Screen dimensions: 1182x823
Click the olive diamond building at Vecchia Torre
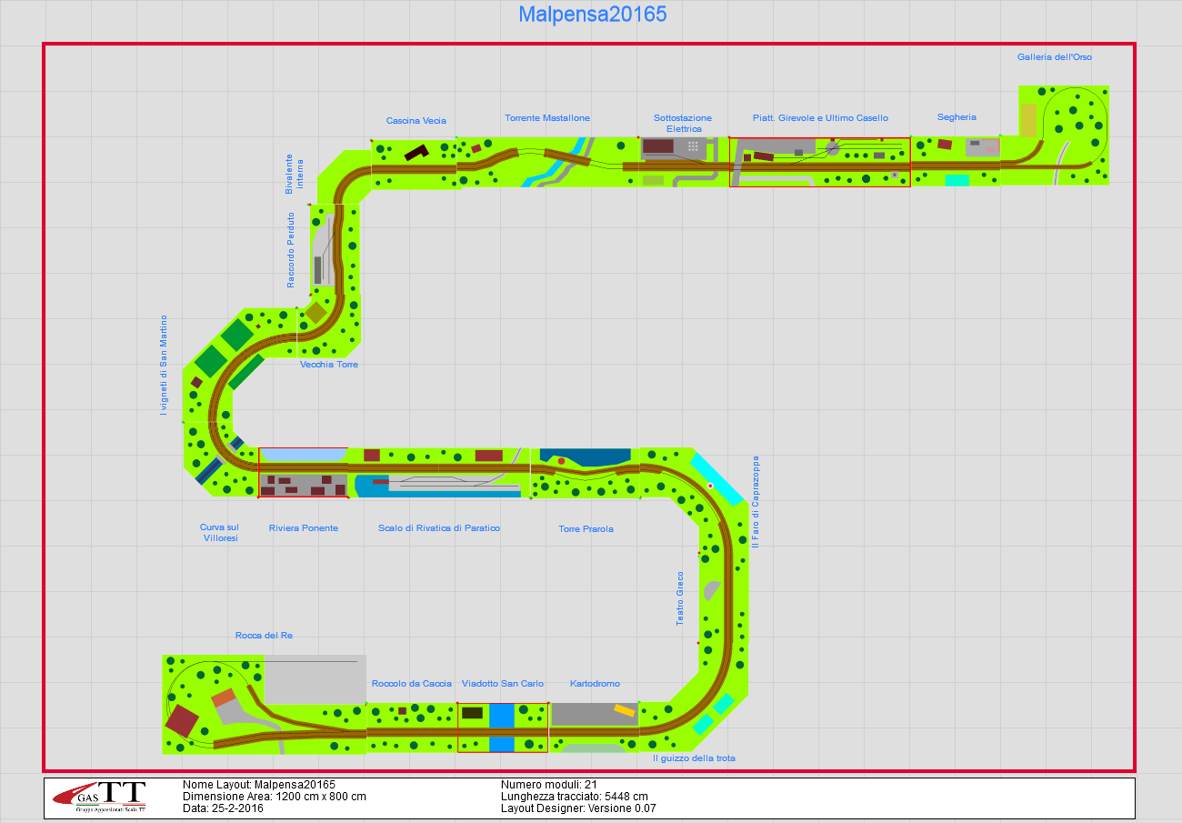[316, 313]
